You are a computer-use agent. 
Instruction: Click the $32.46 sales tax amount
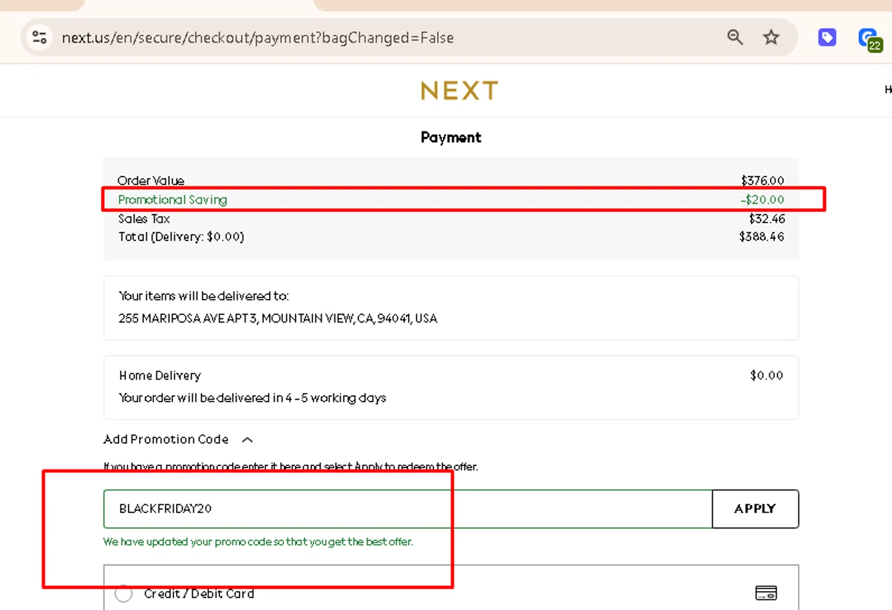[x=767, y=219]
